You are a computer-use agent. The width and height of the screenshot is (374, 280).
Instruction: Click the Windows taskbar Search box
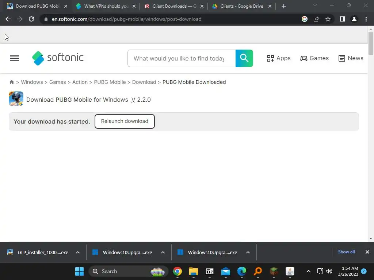[x=128, y=271]
